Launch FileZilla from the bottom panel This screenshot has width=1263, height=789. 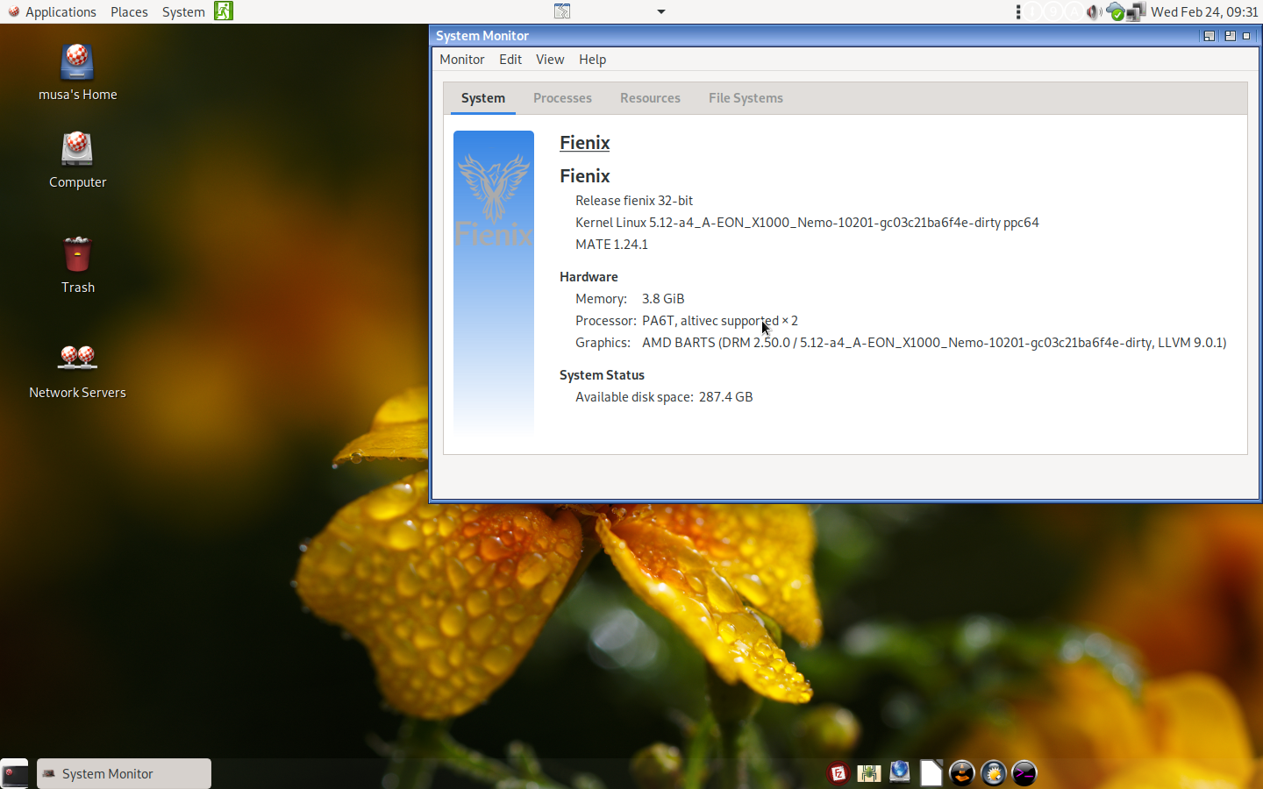click(838, 773)
